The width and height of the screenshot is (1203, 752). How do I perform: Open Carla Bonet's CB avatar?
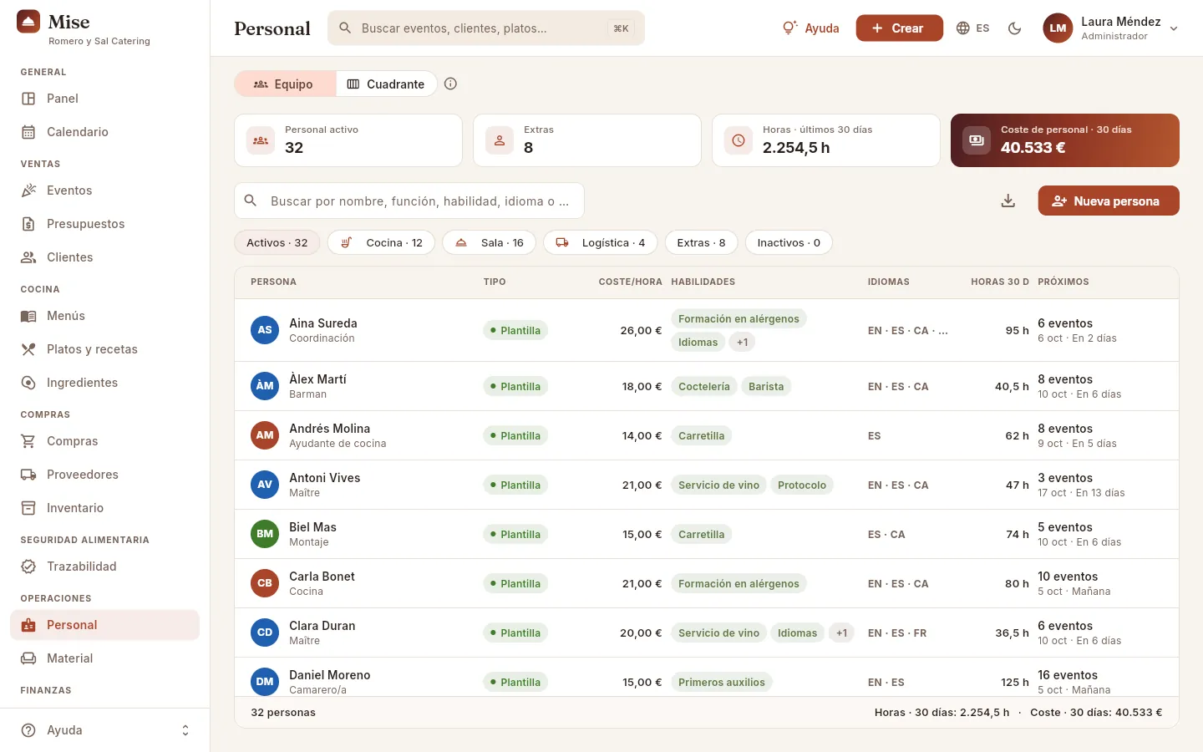pyautogui.click(x=265, y=583)
